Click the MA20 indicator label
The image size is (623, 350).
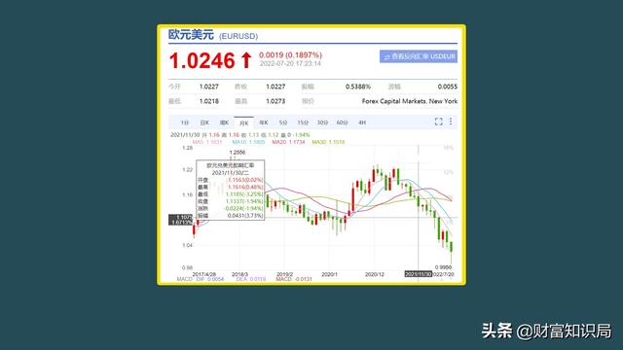288,142
